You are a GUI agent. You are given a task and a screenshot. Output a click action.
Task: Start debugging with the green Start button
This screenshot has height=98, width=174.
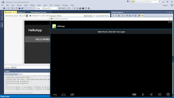pos(62,8)
